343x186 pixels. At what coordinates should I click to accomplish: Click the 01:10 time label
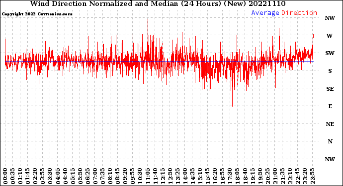tap(20, 177)
